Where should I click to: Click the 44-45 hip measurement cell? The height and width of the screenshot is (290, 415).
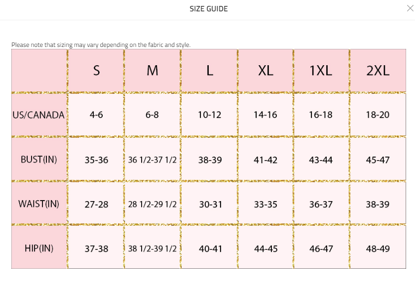click(265, 249)
